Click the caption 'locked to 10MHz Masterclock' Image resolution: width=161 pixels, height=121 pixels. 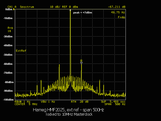pyautogui.click(x=69, y=114)
